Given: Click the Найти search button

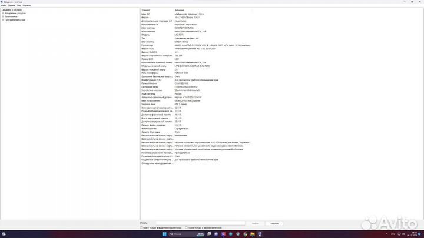Looking at the screenshot, I should coord(255,223).
